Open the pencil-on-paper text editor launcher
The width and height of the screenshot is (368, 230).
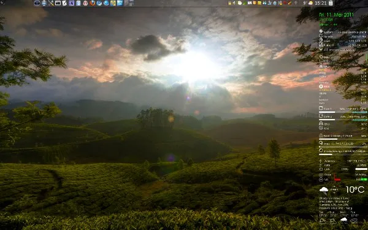[x=64, y=3]
